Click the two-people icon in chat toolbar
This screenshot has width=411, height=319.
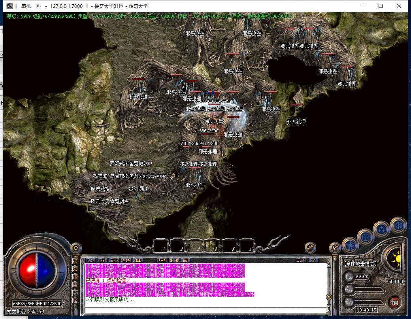[x=138, y=260]
